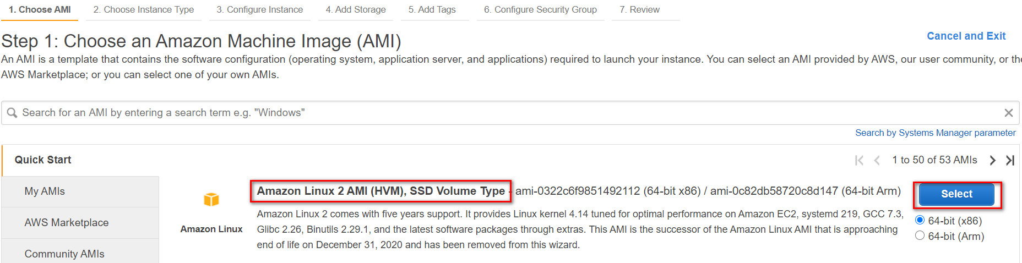This screenshot has width=1022, height=263.
Task: Click Cancel and Exit link
Action: point(966,36)
